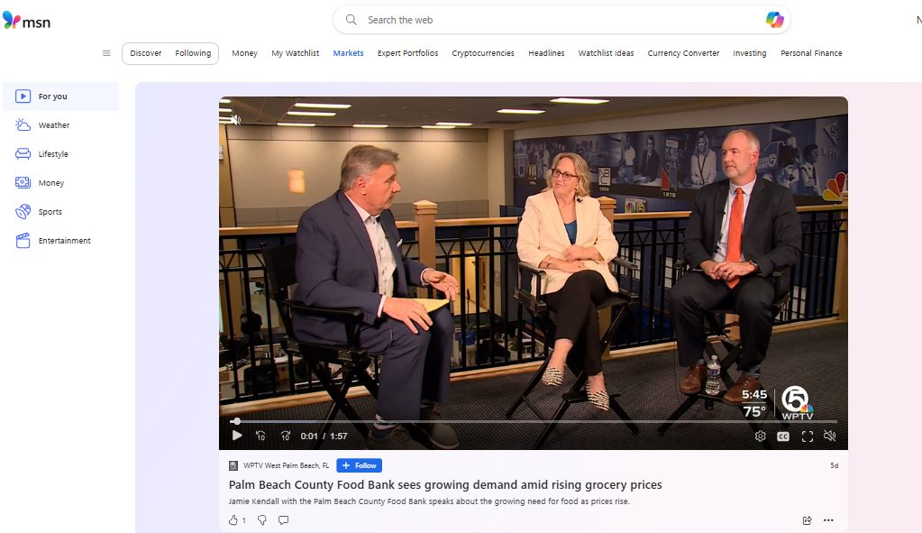Open video settings gear
The width and height of the screenshot is (922, 533).
click(760, 436)
